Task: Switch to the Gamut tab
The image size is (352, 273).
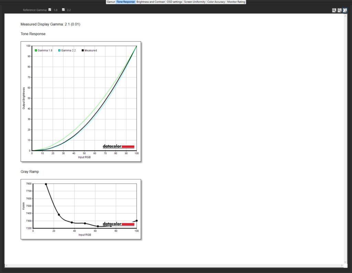Action: point(111,2)
